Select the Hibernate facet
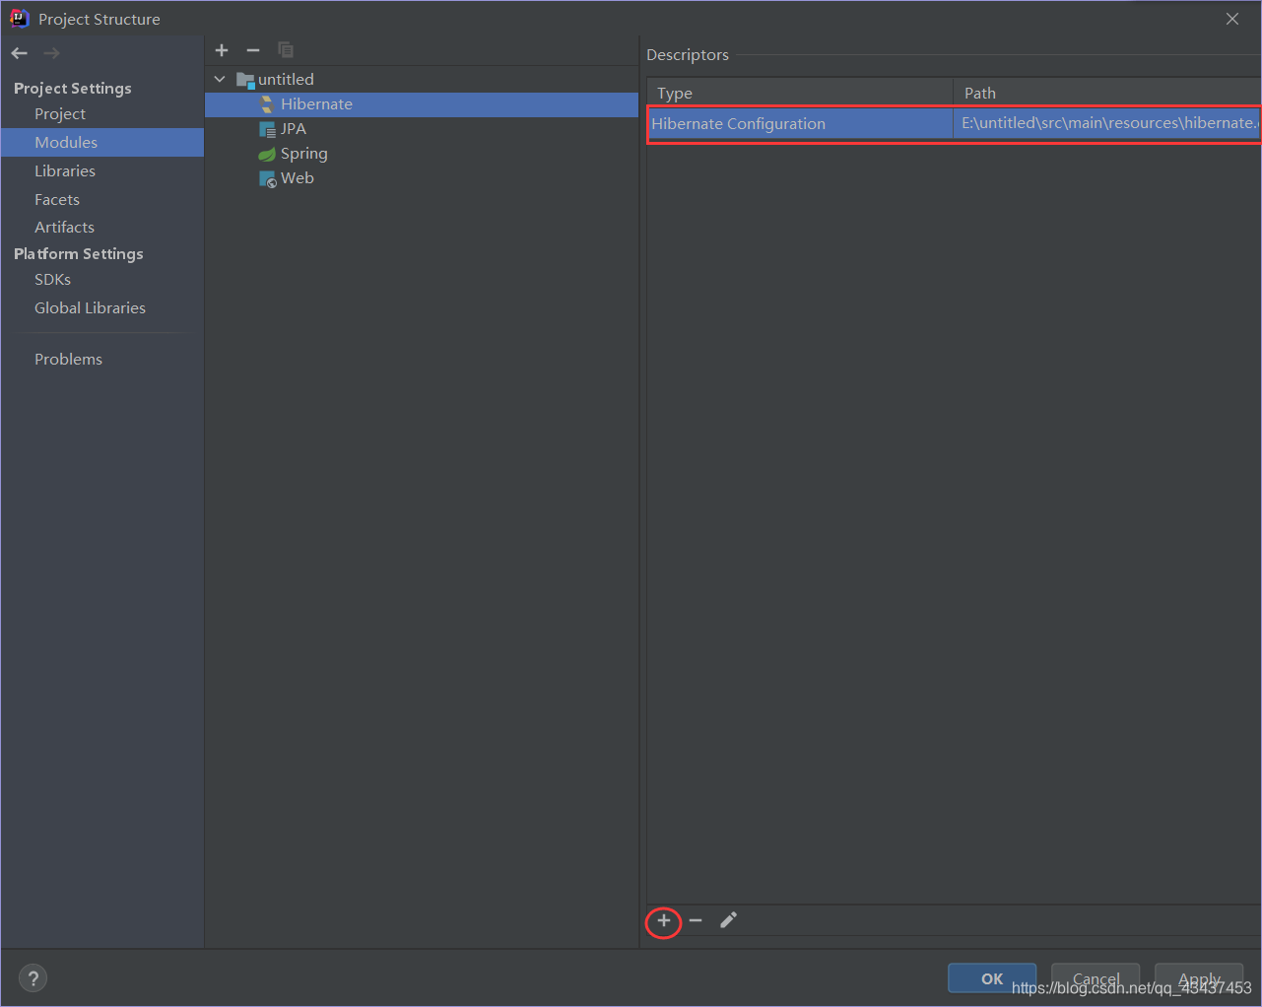Screen dimensions: 1262x1007 (x=422, y=104)
